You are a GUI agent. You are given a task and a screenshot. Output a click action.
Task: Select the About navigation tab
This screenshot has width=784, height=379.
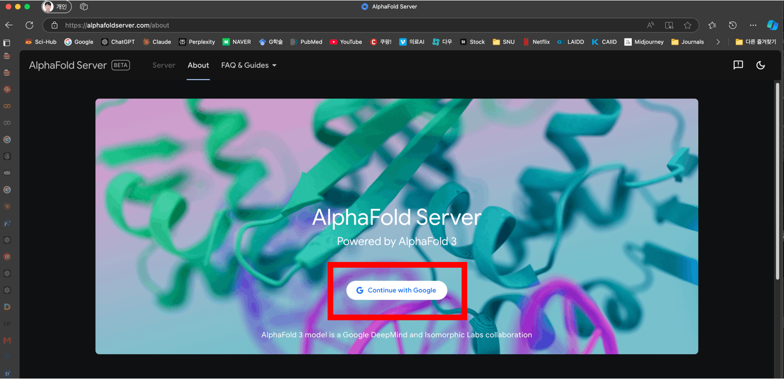pyautogui.click(x=198, y=65)
